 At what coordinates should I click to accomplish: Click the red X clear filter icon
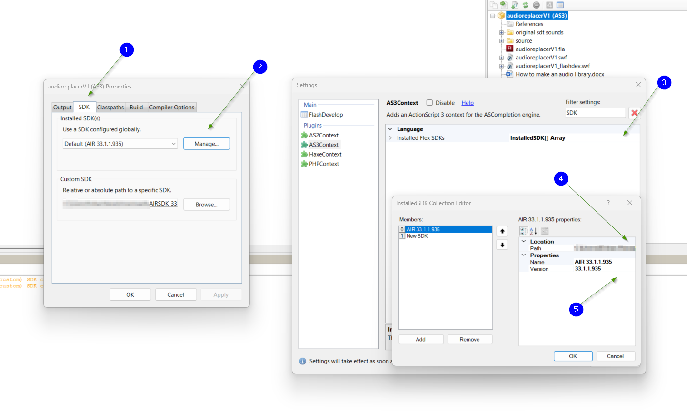click(634, 113)
